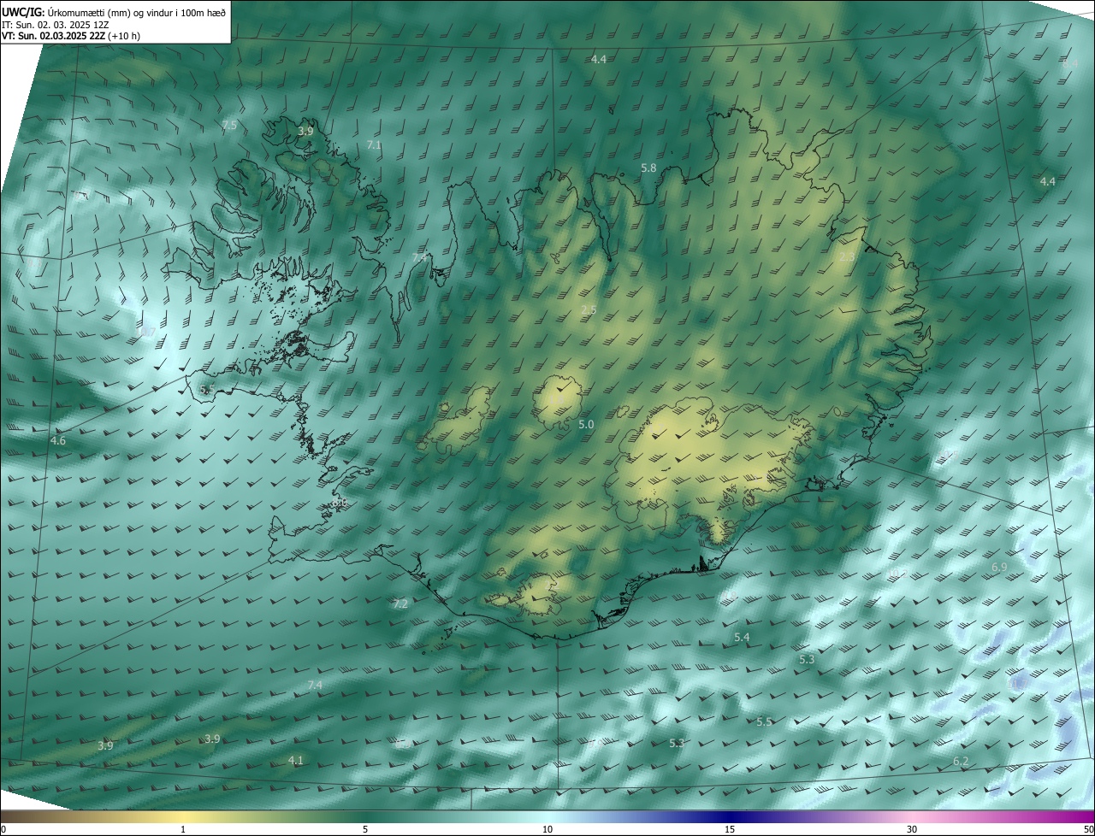Screen dimensions: 1095x836
Task: Click the 5.8 value label on the map
Action: click(x=648, y=168)
